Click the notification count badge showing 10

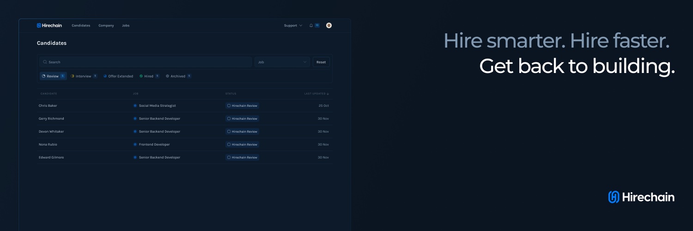pyautogui.click(x=317, y=25)
